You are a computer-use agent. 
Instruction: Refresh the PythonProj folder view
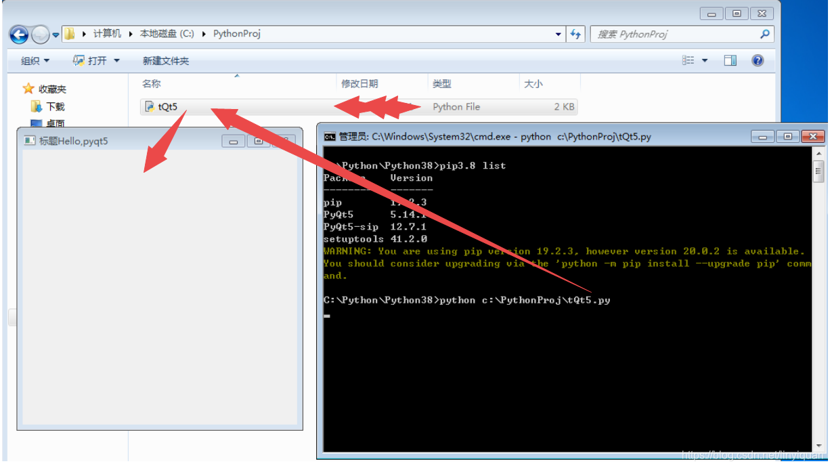click(575, 34)
